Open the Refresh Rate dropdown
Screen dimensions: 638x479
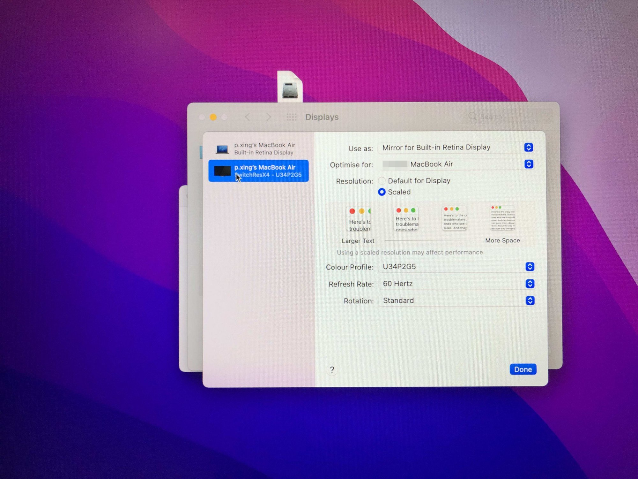[456, 284]
